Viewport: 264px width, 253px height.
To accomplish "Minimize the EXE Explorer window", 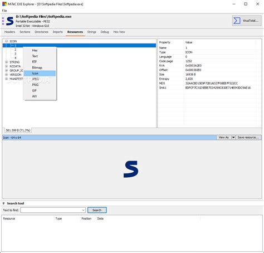I will click(234, 4).
